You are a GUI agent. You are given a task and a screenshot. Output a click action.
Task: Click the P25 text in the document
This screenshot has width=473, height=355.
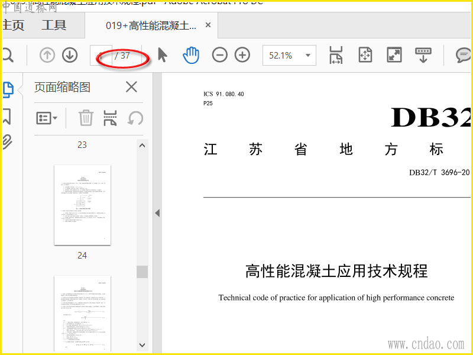[x=208, y=103]
